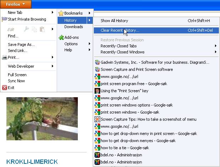Click the favicon of Screen Capture and Print Screen software

97,69
